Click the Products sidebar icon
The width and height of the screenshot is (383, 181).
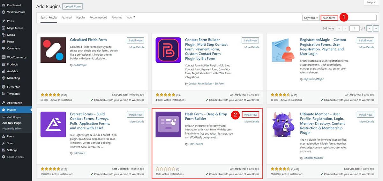(3, 64)
